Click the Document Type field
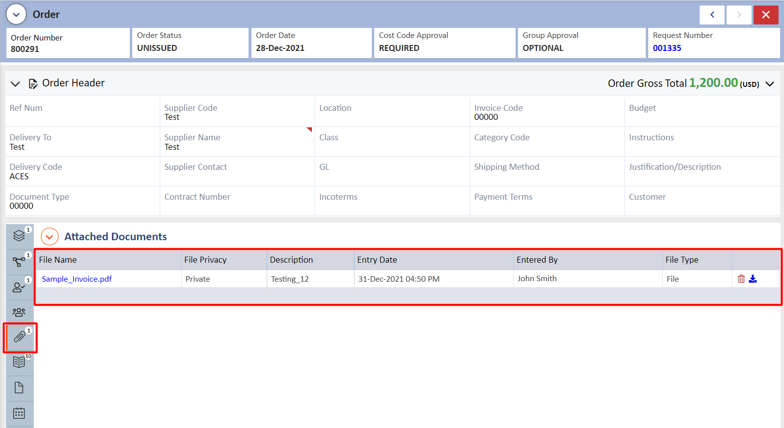The width and height of the screenshot is (784, 428). tap(82, 201)
